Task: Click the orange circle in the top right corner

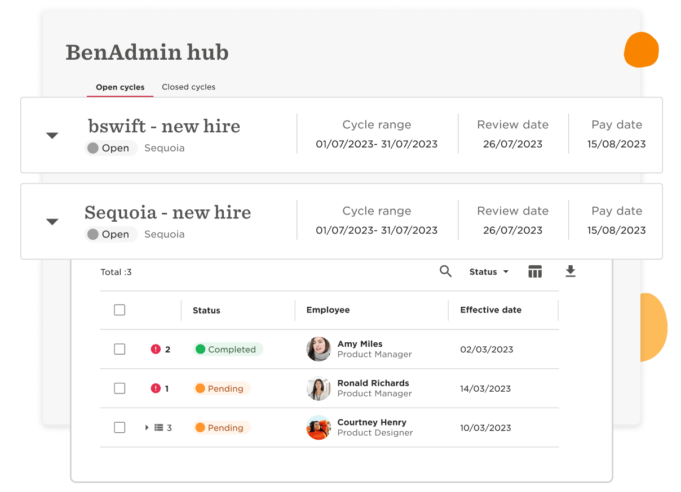Action: 641,50
